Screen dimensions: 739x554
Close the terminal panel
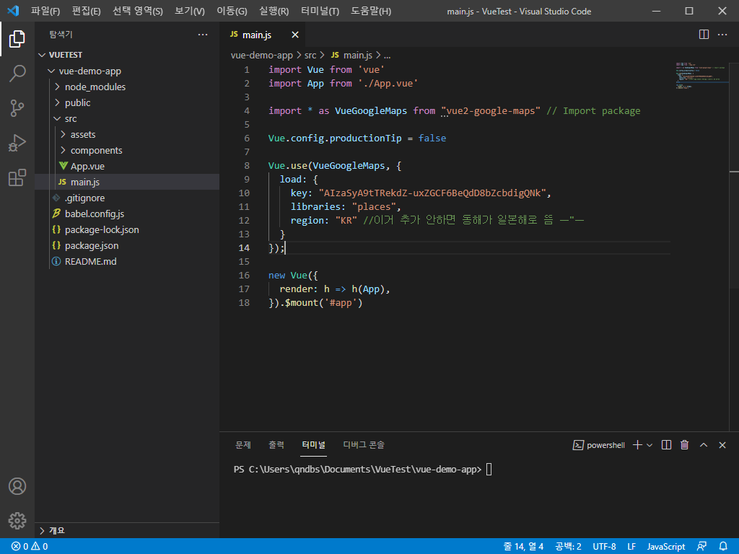pos(722,445)
